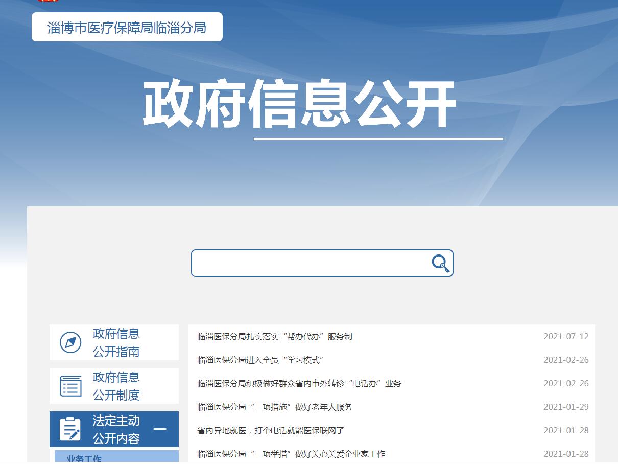Open the 政府信息公开指南 menu text
The height and width of the screenshot is (464, 618).
(116, 342)
